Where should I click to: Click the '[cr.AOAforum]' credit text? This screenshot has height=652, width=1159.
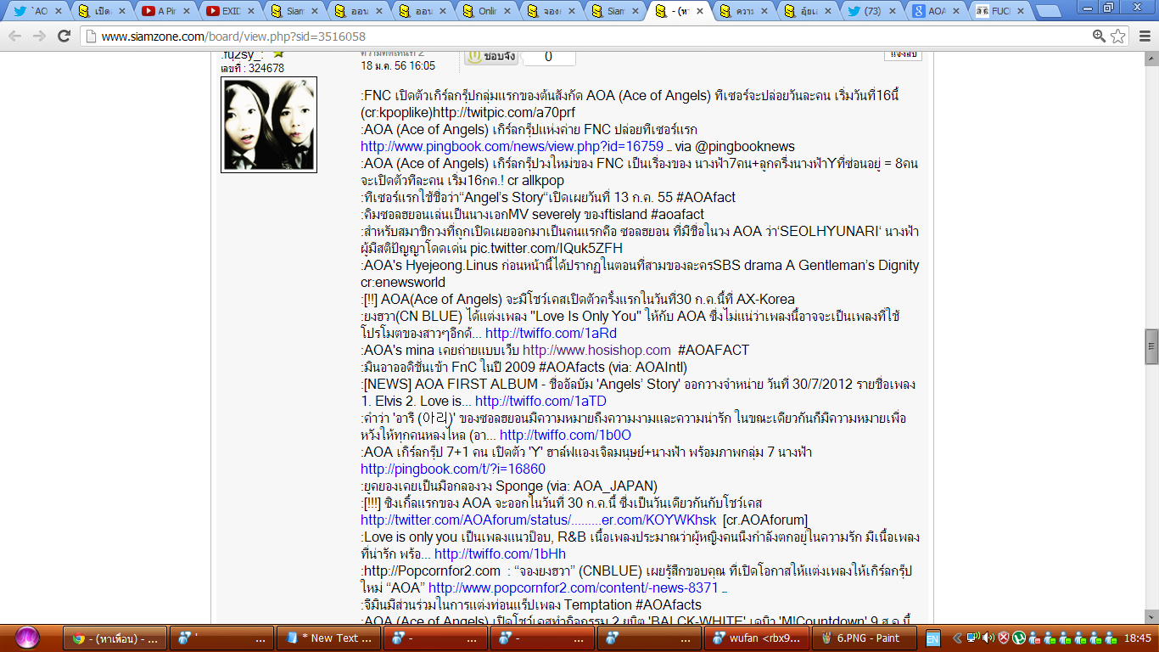click(765, 520)
